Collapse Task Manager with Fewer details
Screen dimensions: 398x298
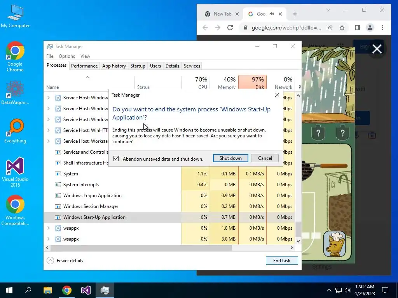[x=65, y=260]
